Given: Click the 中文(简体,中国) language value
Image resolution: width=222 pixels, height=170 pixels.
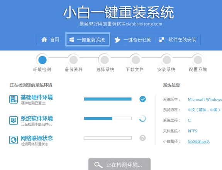Looking at the screenshot, I should click(204, 110).
